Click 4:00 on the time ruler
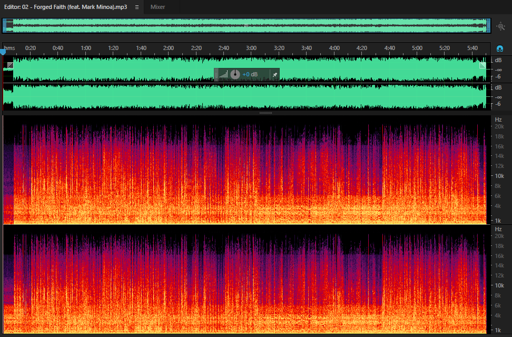The width and height of the screenshot is (512, 337). (334, 48)
